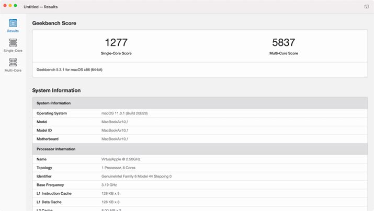Select MacBookAir10,1 value in Model ID row

point(115,131)
